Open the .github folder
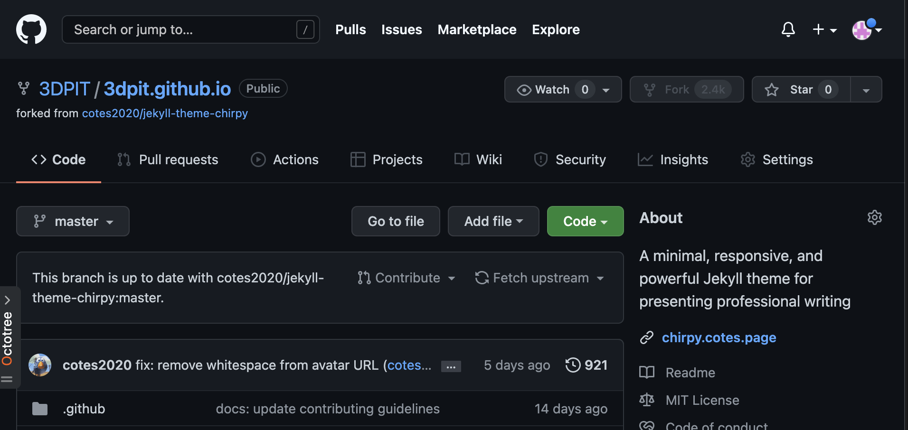 coord(84,409)
